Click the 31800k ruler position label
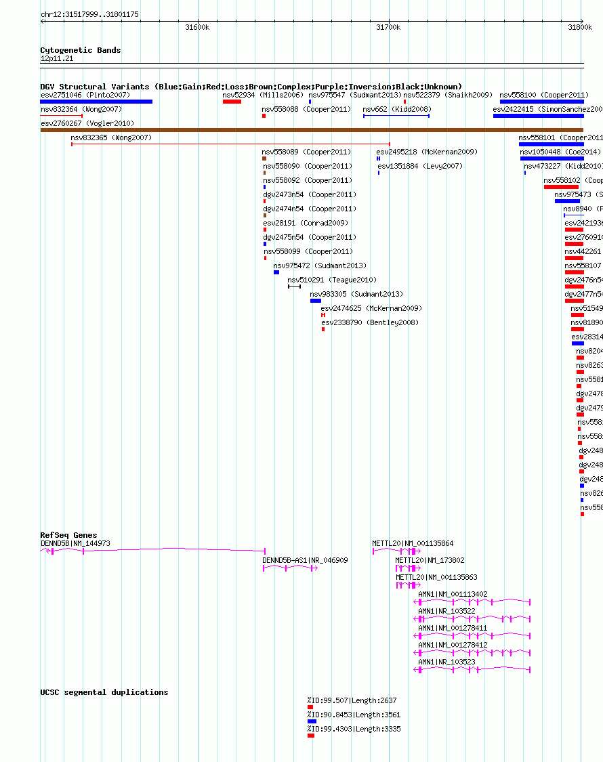 tap(580, 28)
